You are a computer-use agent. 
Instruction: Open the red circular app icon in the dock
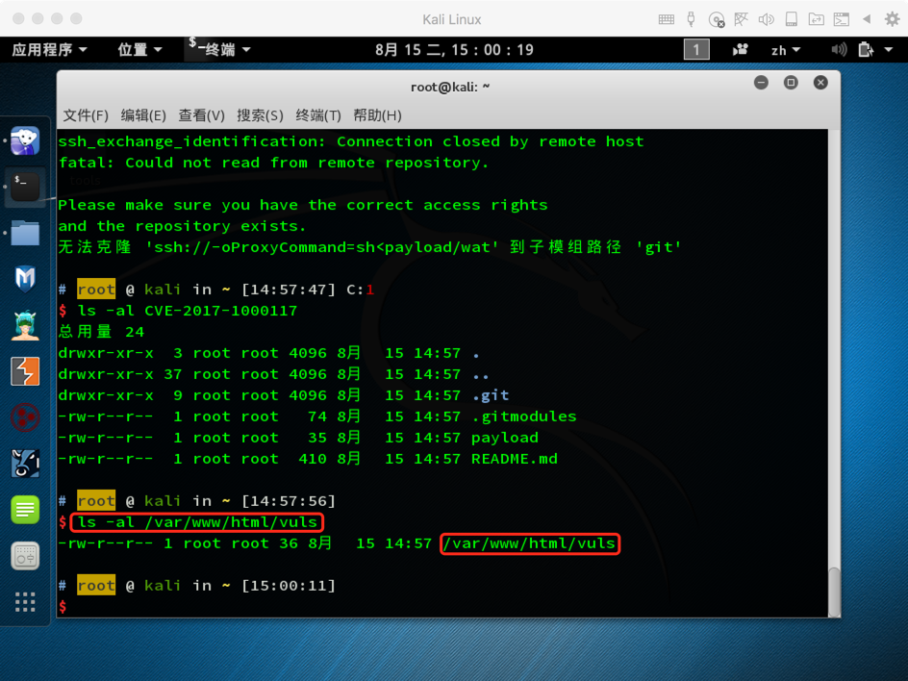[25, 417]
